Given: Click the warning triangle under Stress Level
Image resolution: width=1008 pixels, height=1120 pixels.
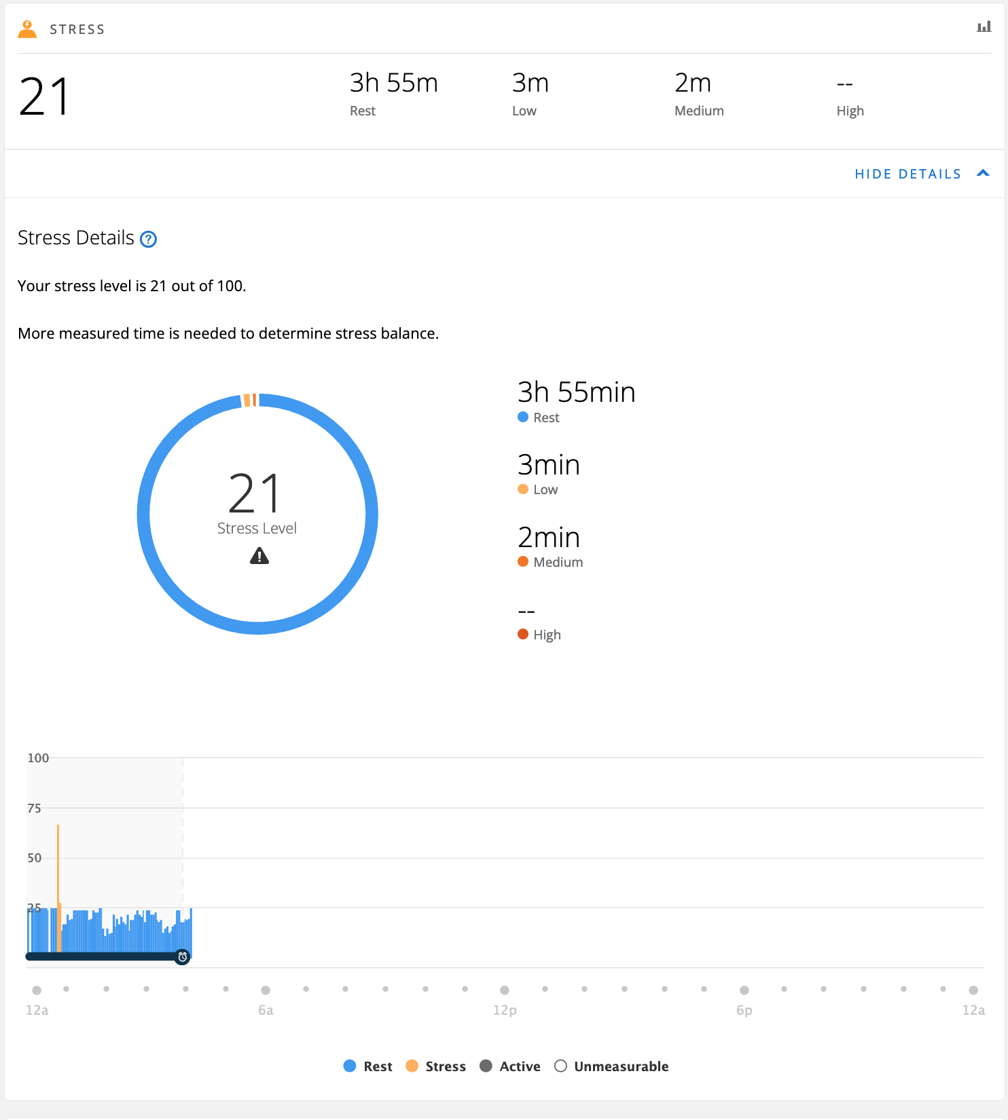Looking at the screenshot, I should (259, 557).
